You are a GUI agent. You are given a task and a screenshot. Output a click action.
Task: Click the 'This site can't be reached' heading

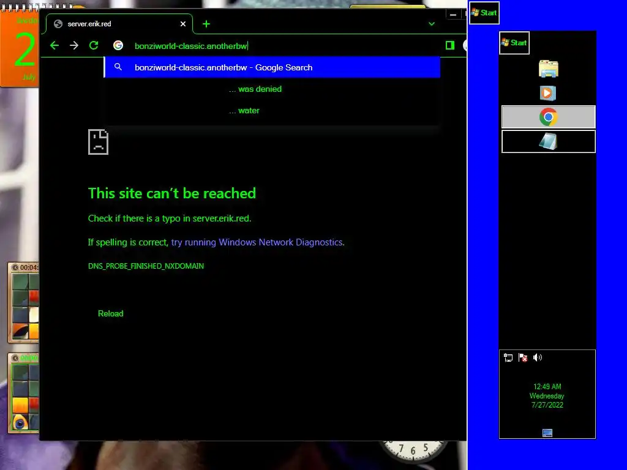coord(172,193)
